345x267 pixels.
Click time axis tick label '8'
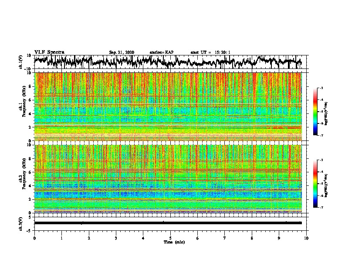pos(252,238)
